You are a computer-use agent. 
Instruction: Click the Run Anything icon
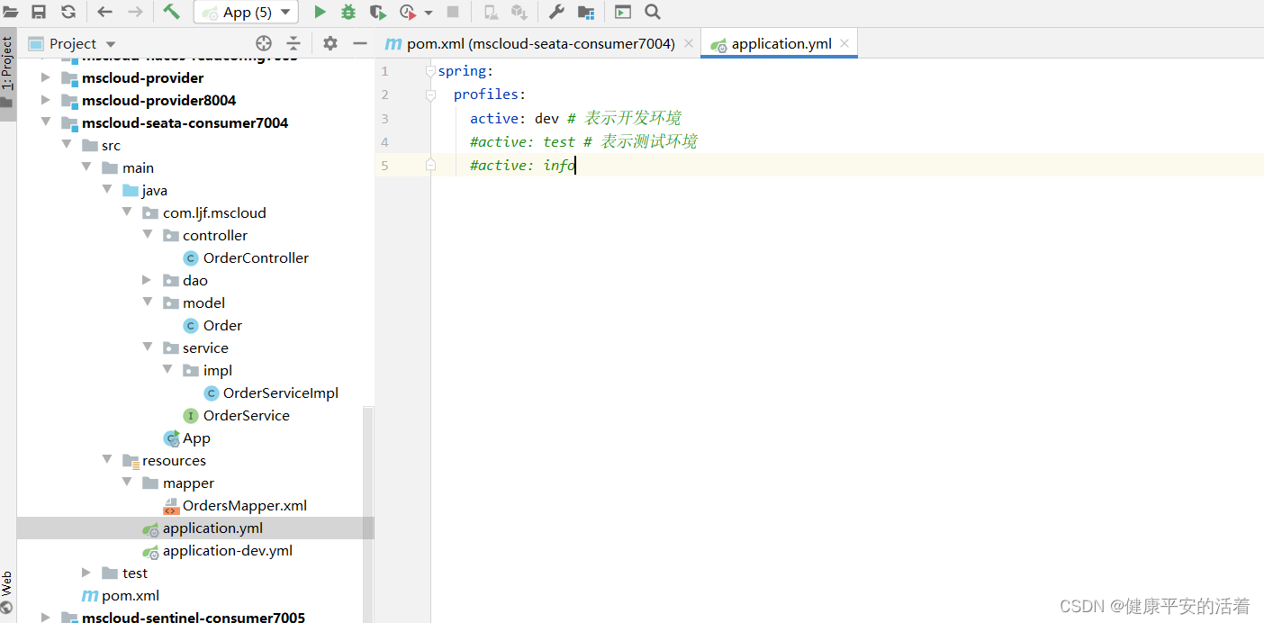(x=623, y=12)
